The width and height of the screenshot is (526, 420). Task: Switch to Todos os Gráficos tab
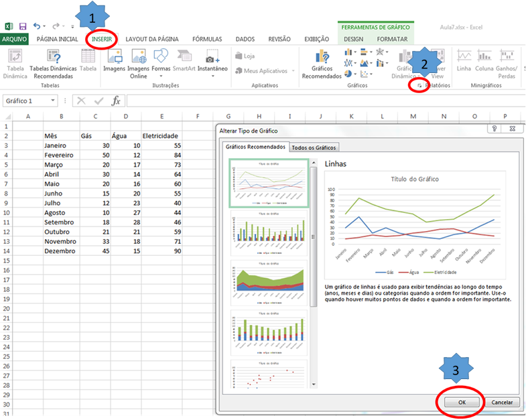[314, 147]
